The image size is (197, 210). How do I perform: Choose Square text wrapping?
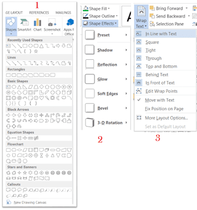click(165, 42)
